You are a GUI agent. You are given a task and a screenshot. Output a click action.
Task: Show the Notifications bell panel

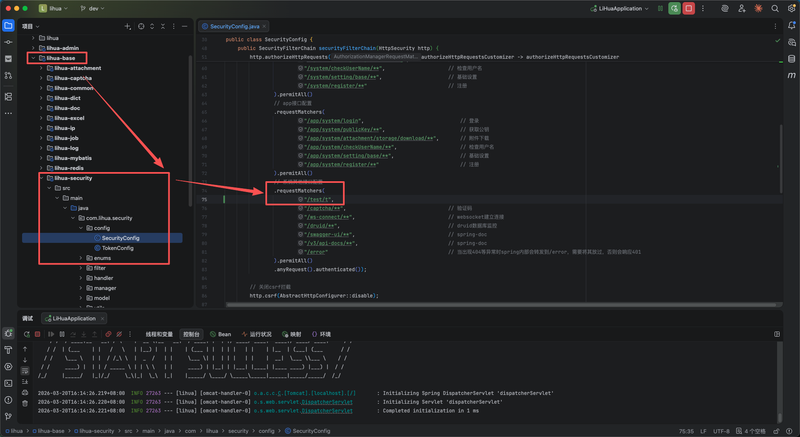(x=792, y=26)
